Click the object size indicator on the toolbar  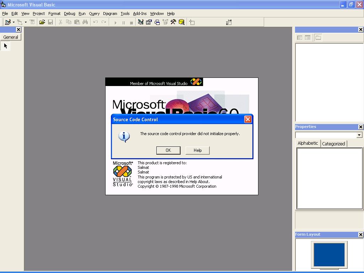click(229, 22)
